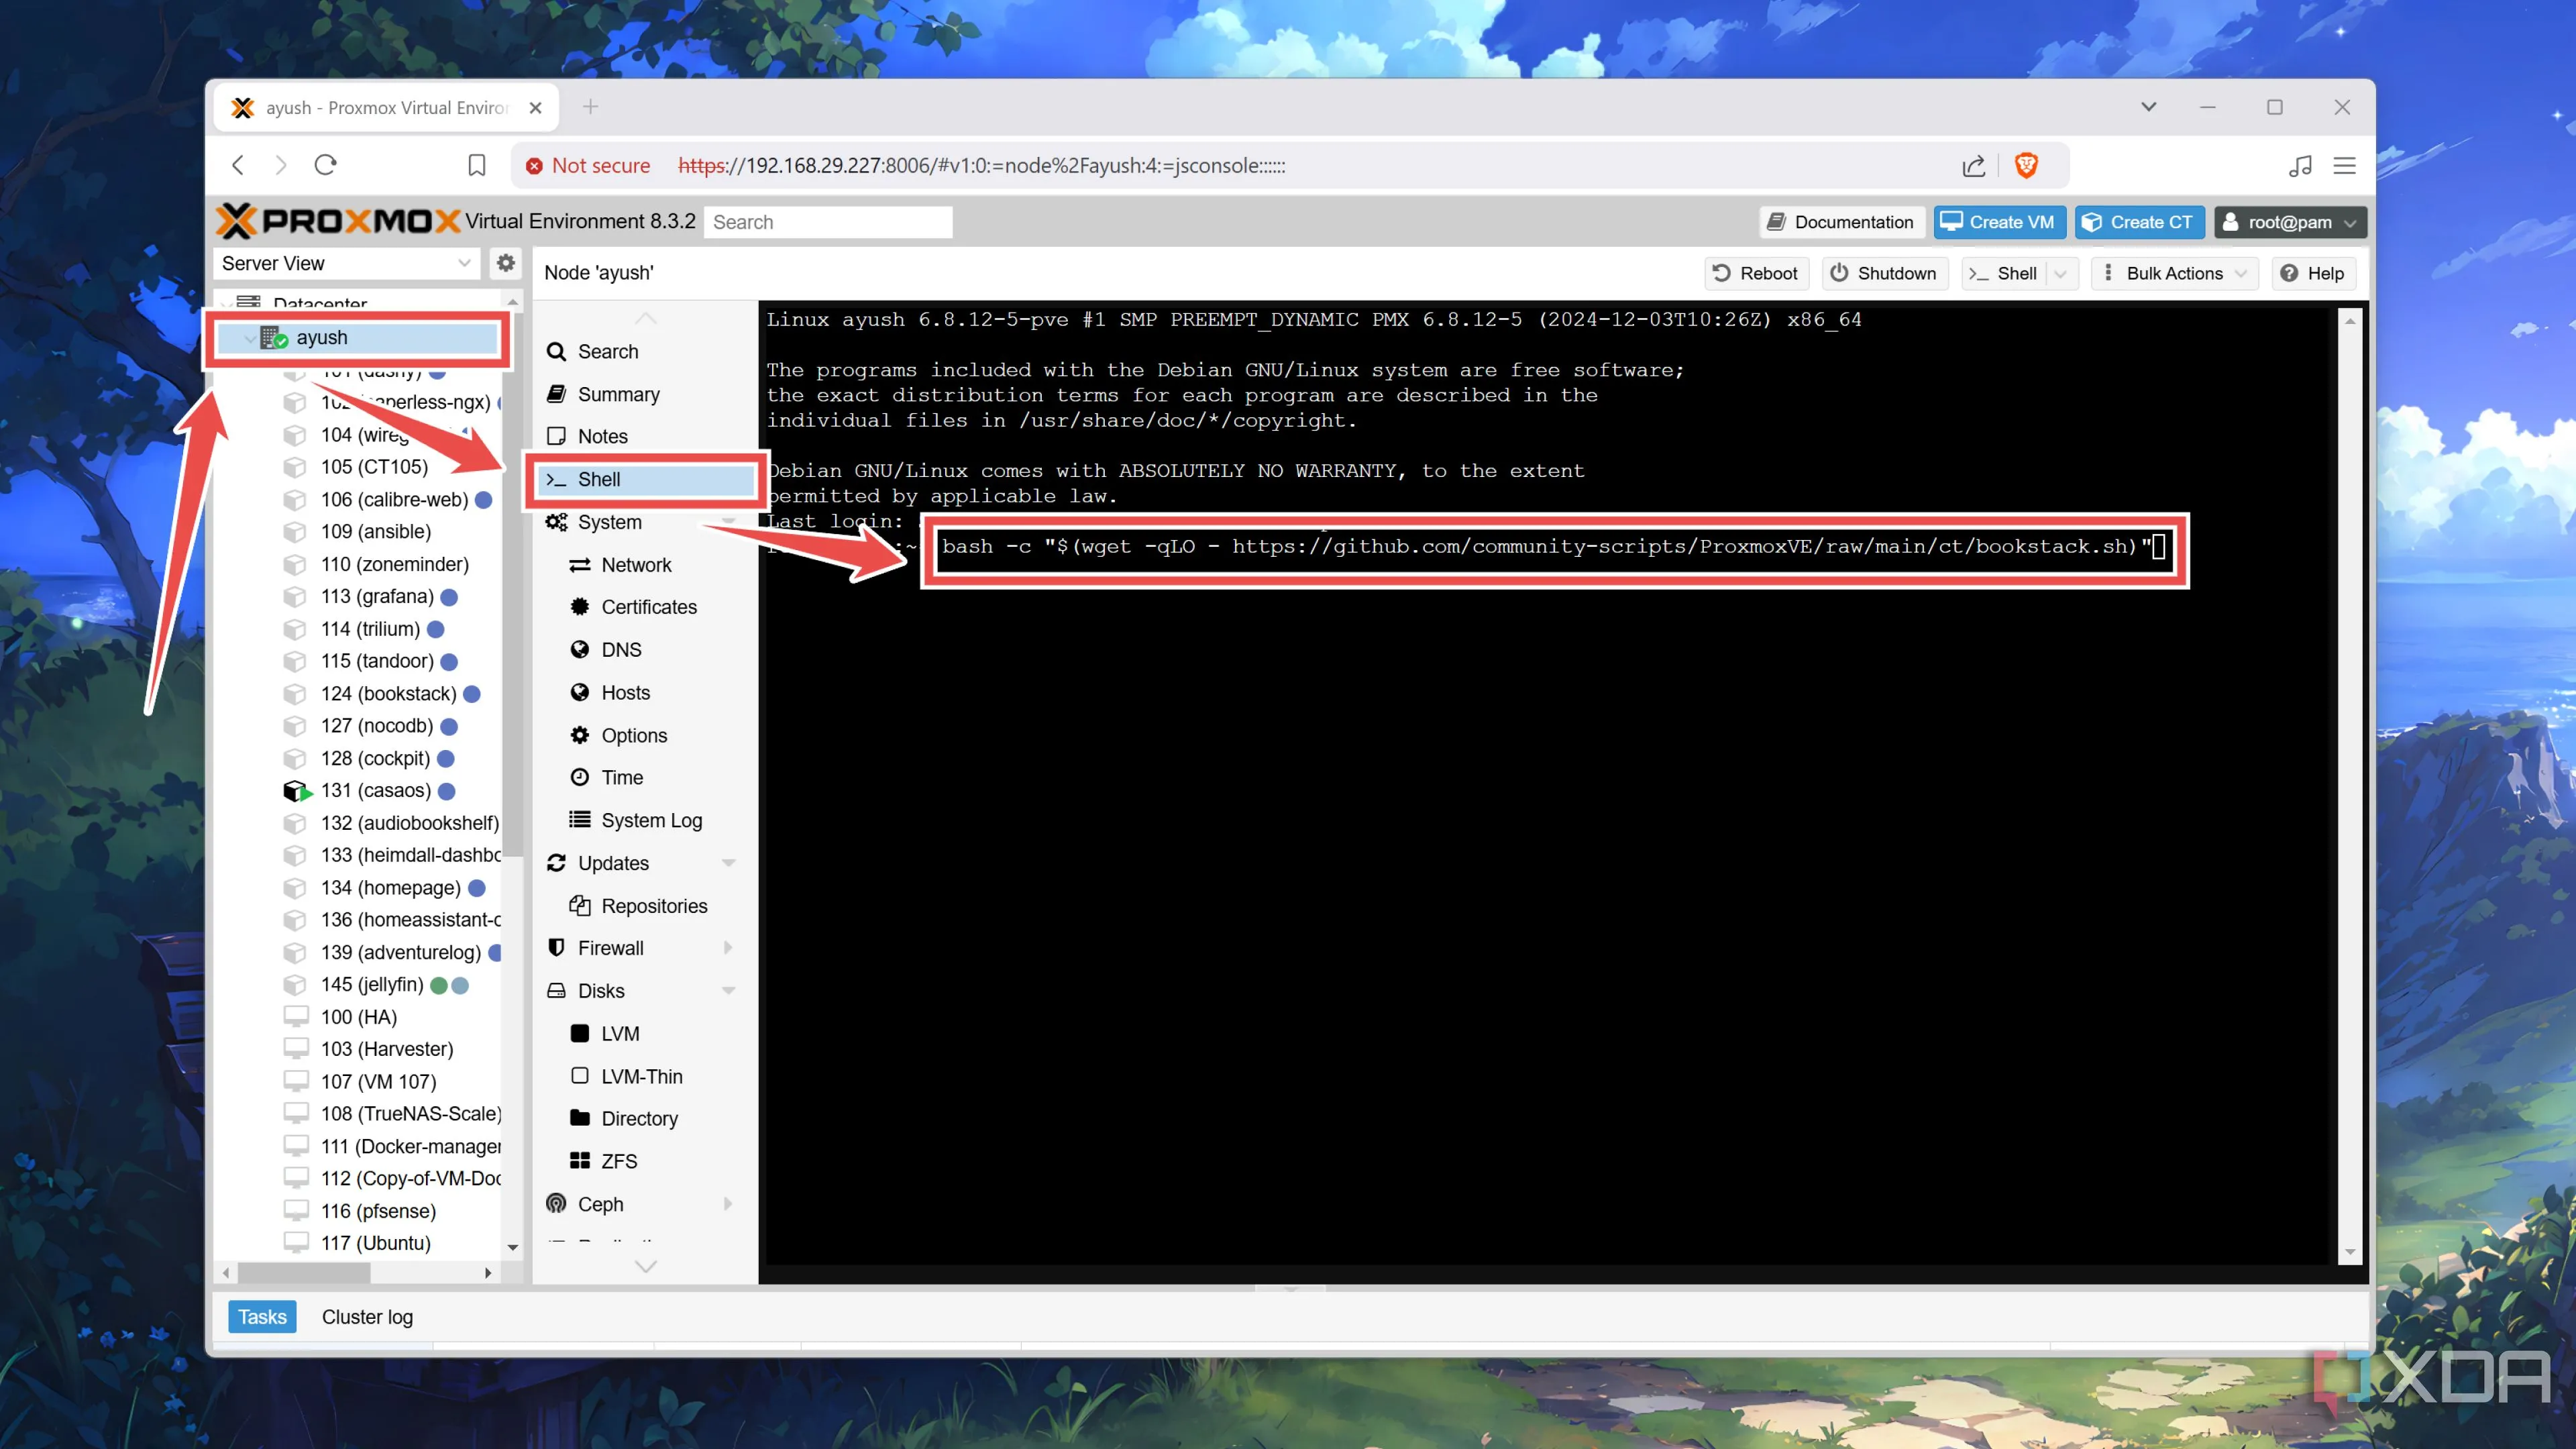Open the browser hamburger menu
The width and height of the screenshot is (2576, 1449).
[2344, 165]
